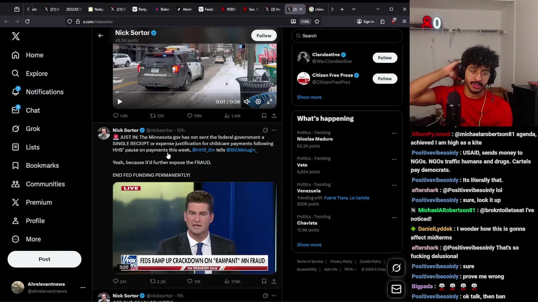Expand the More sidebar menu
Viewport: 538px width, 302px height.
tap(26, 239)
